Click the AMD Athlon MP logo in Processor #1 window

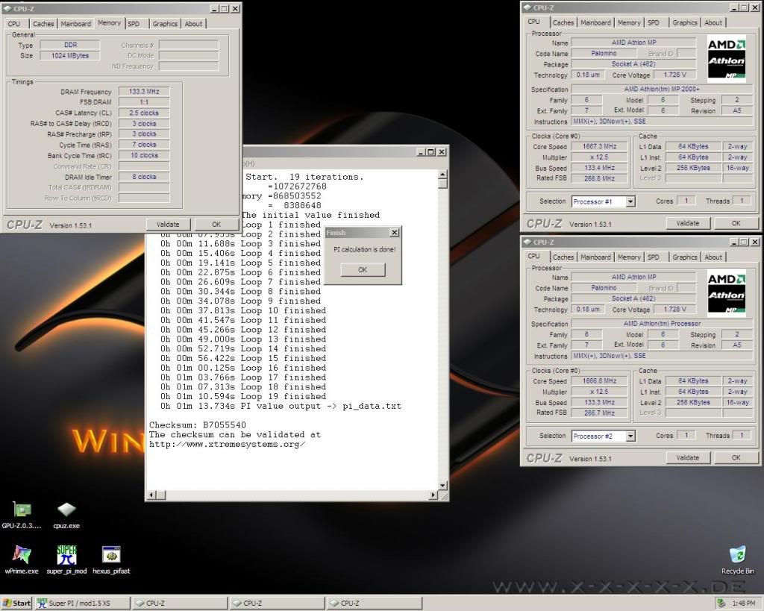pos(727,59)
